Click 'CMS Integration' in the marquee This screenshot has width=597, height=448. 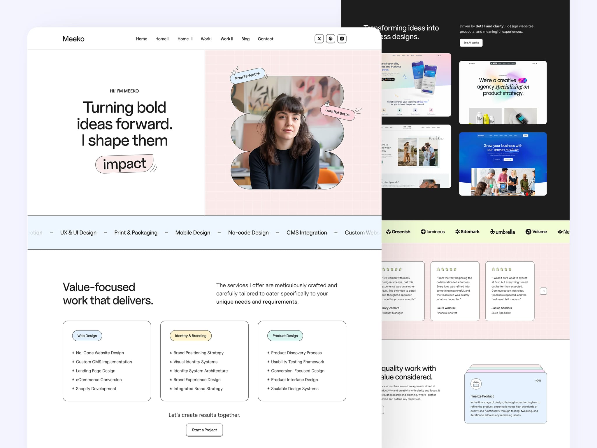point(307,232)
